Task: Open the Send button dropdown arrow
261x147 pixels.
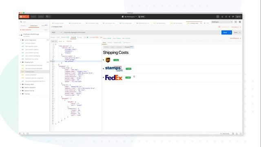Action: (230, 32)
